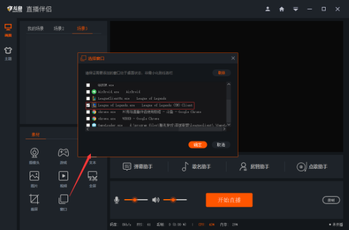This screenshot has height=230, width=349.
Task: Adjust the speaker volume slider
Action: click(175, 200)
